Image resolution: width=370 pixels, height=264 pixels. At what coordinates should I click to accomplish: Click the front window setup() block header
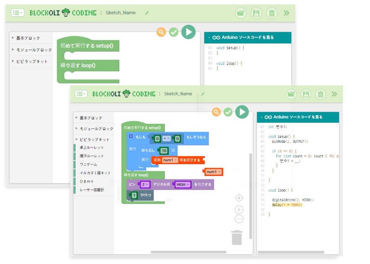point(142,128)
